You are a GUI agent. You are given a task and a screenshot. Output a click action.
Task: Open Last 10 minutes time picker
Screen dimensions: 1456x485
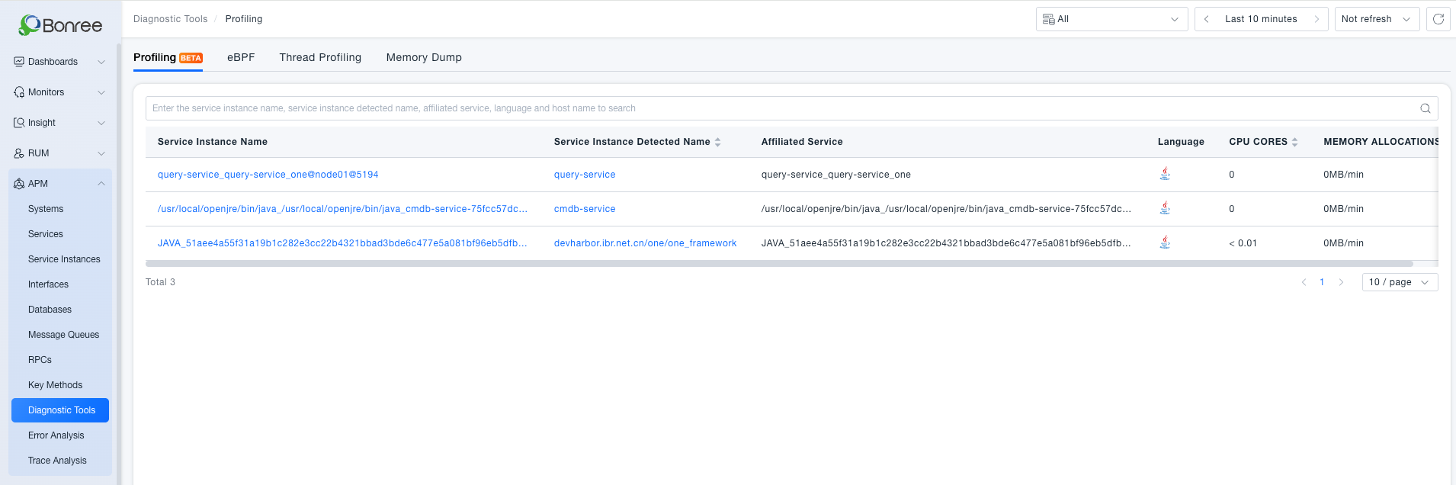click(1261, 19)
